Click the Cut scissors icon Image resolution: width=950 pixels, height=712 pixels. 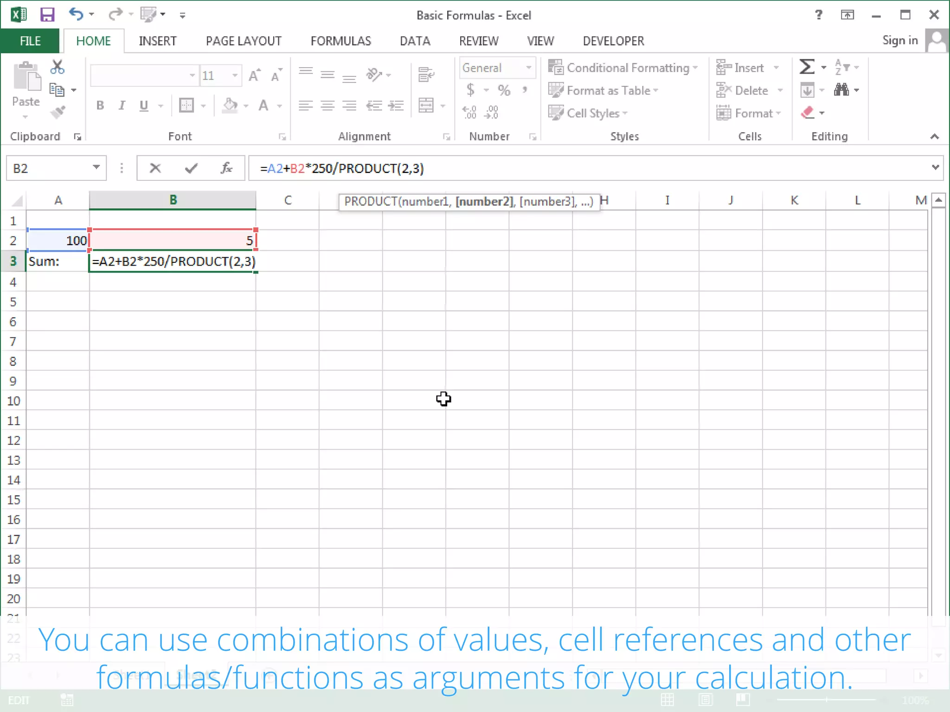click(57, 67)
